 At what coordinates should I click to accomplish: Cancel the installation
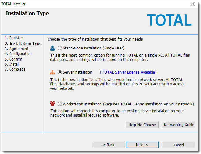click(179, 145)
